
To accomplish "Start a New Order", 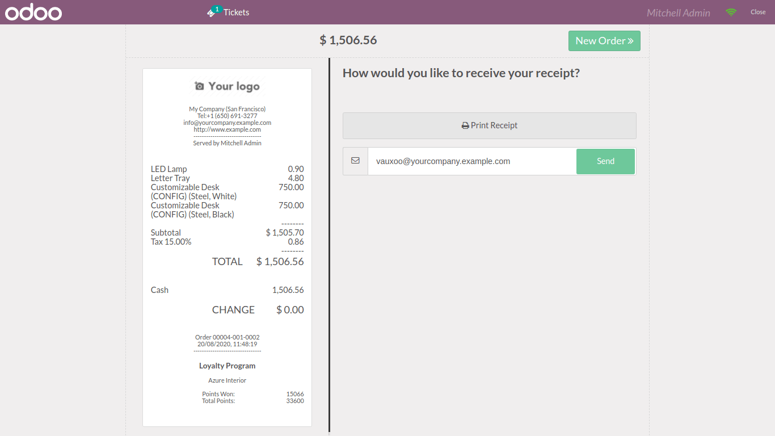I will coord(604,41).
